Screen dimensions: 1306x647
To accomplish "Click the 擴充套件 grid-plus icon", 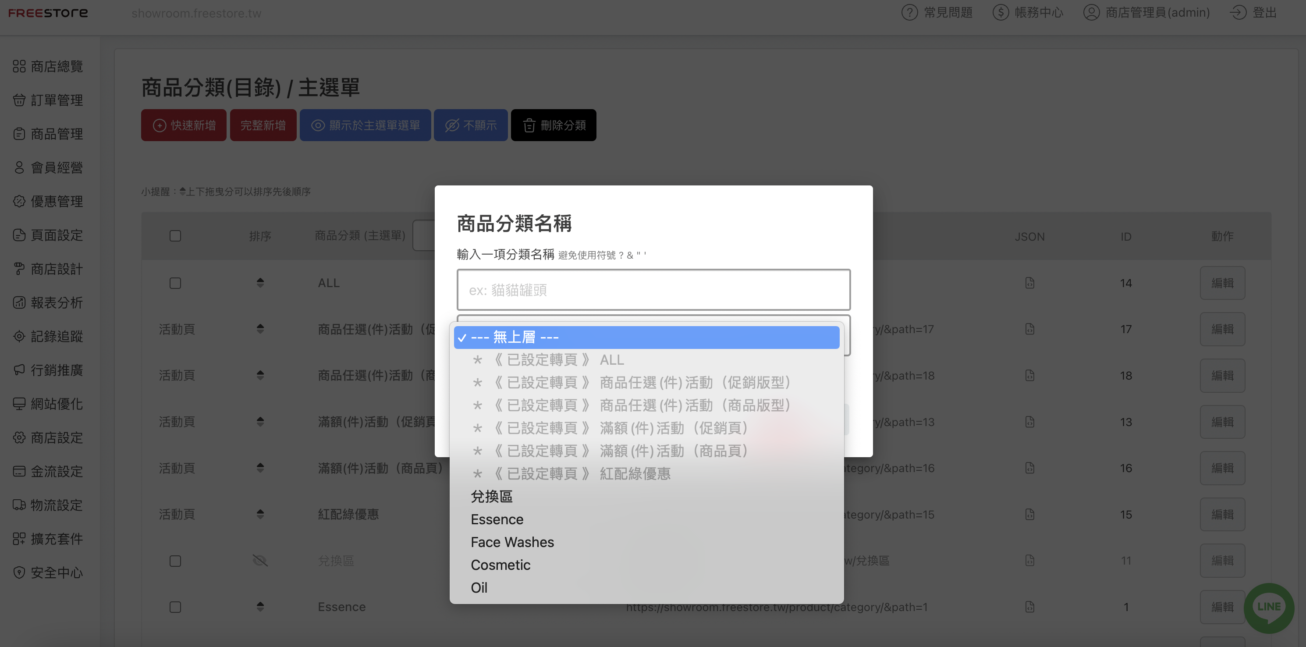I will point(19,539).
